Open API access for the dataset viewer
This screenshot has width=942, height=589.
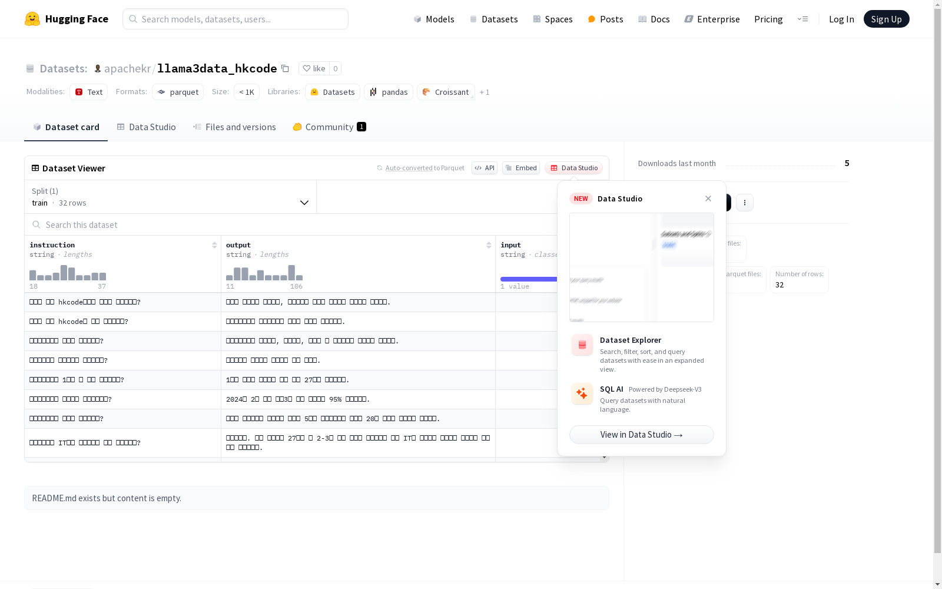(485, 168)
